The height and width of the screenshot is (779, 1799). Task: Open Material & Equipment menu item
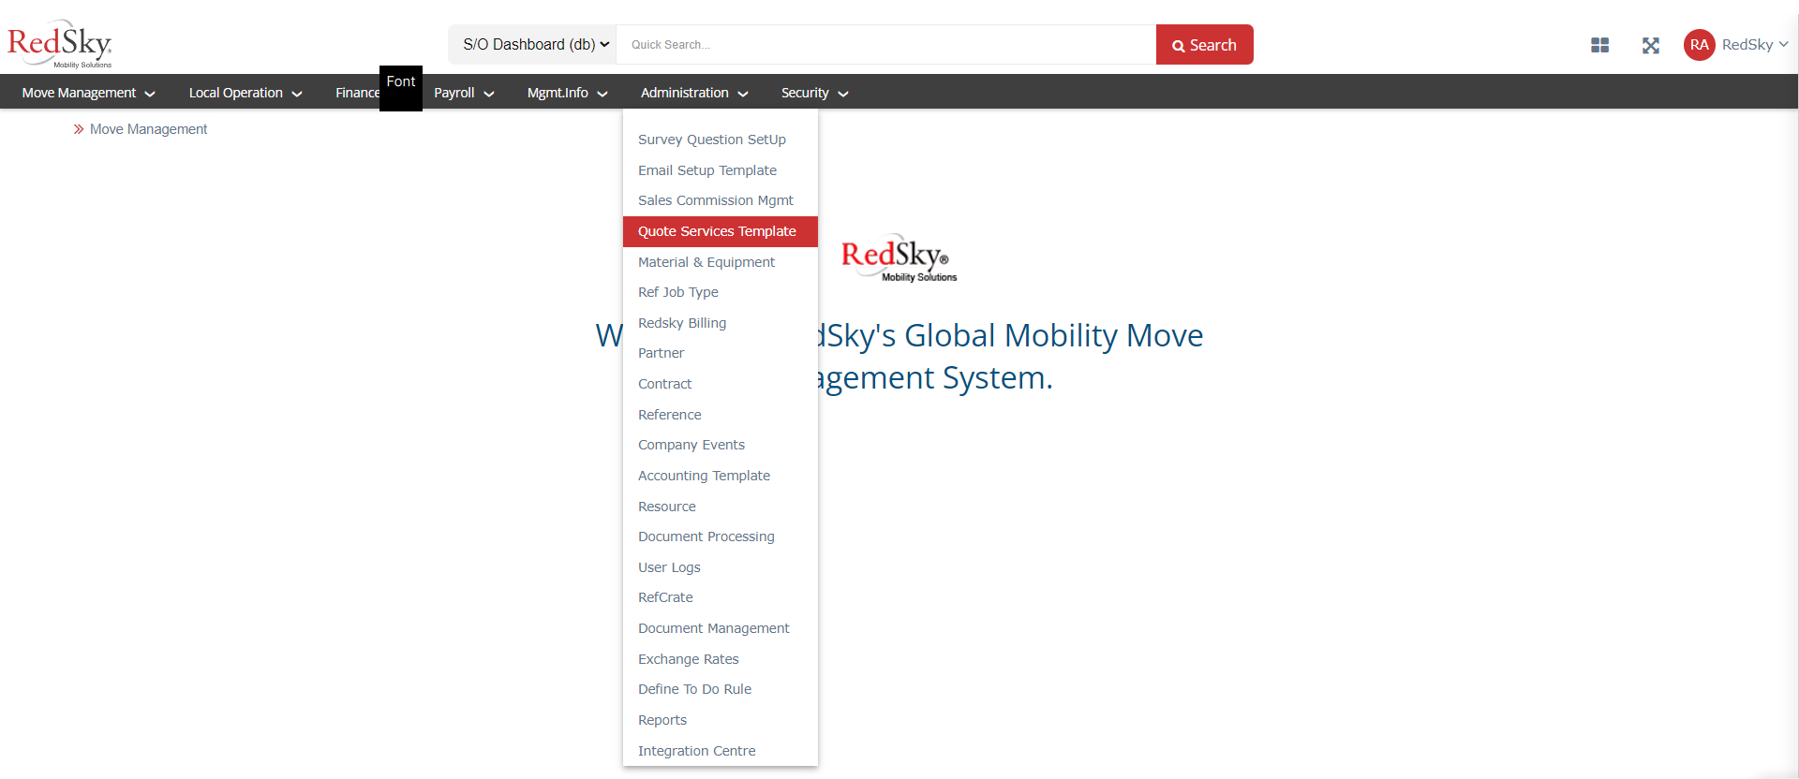pos(720,262)
